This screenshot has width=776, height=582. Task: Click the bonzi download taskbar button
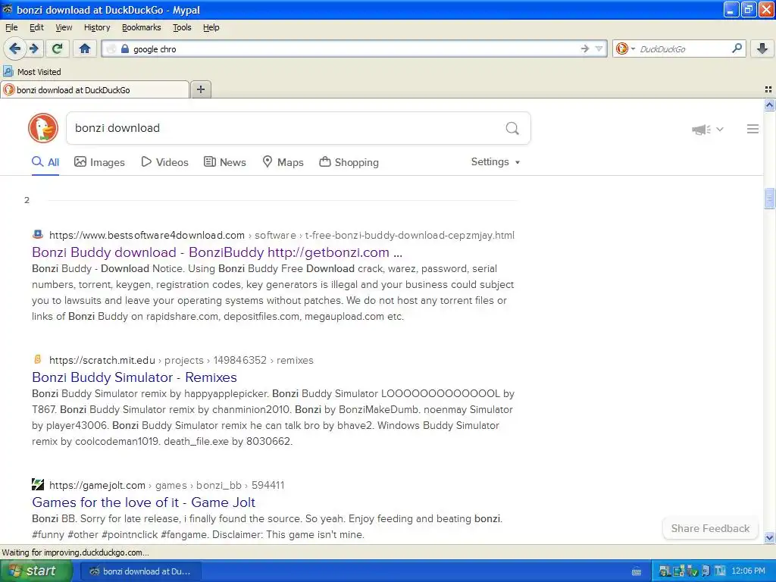(x=140, y=571)
